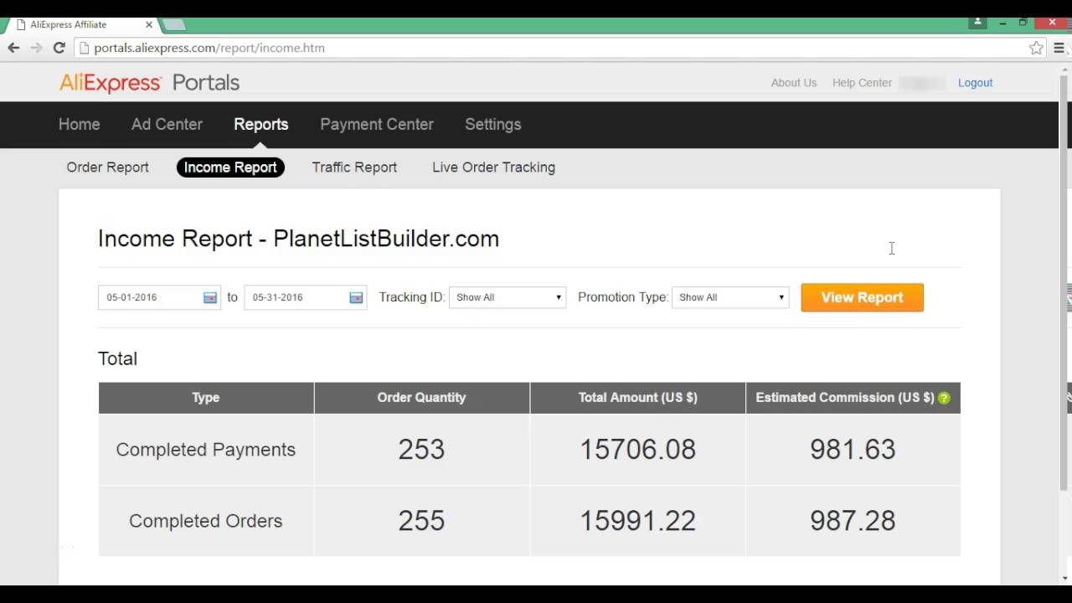The image size is (1072, 603).
Task: Click the Completed Payments row label
Action: (206, 450)
